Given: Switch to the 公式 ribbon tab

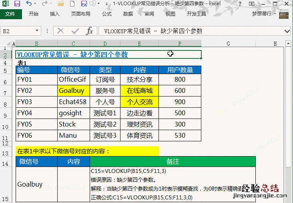Looking at the screenshot, I should point(107,14).
